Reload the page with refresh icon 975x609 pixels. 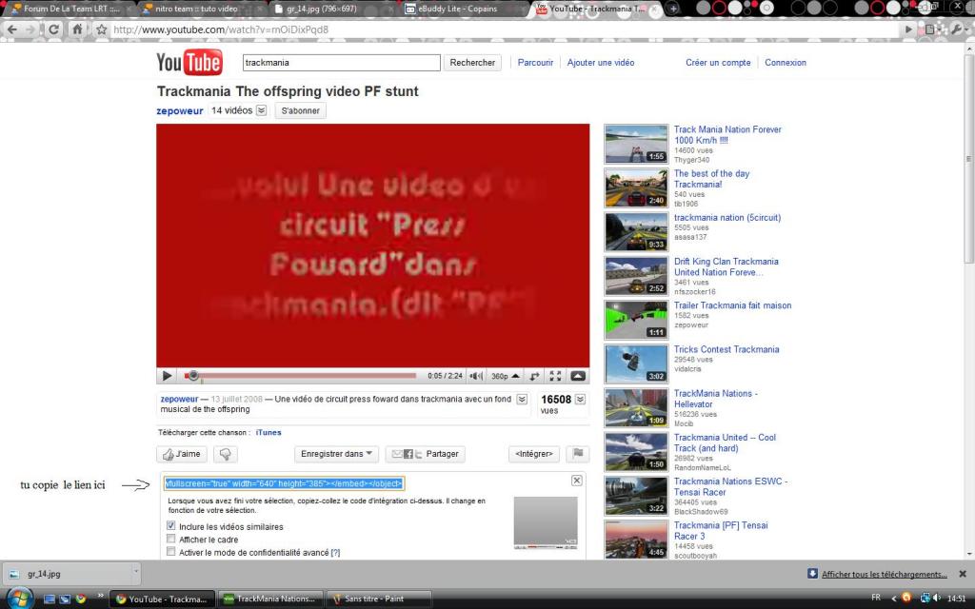click(54, 29)
